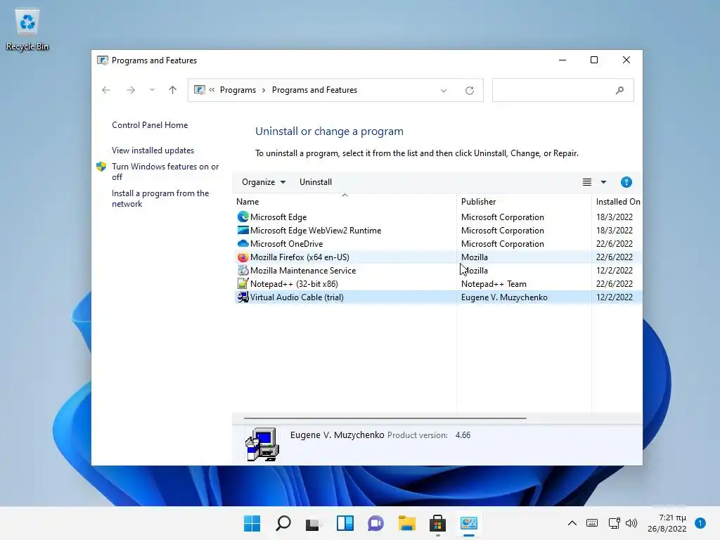Click the network tray icon

click(x=614, y=523)
